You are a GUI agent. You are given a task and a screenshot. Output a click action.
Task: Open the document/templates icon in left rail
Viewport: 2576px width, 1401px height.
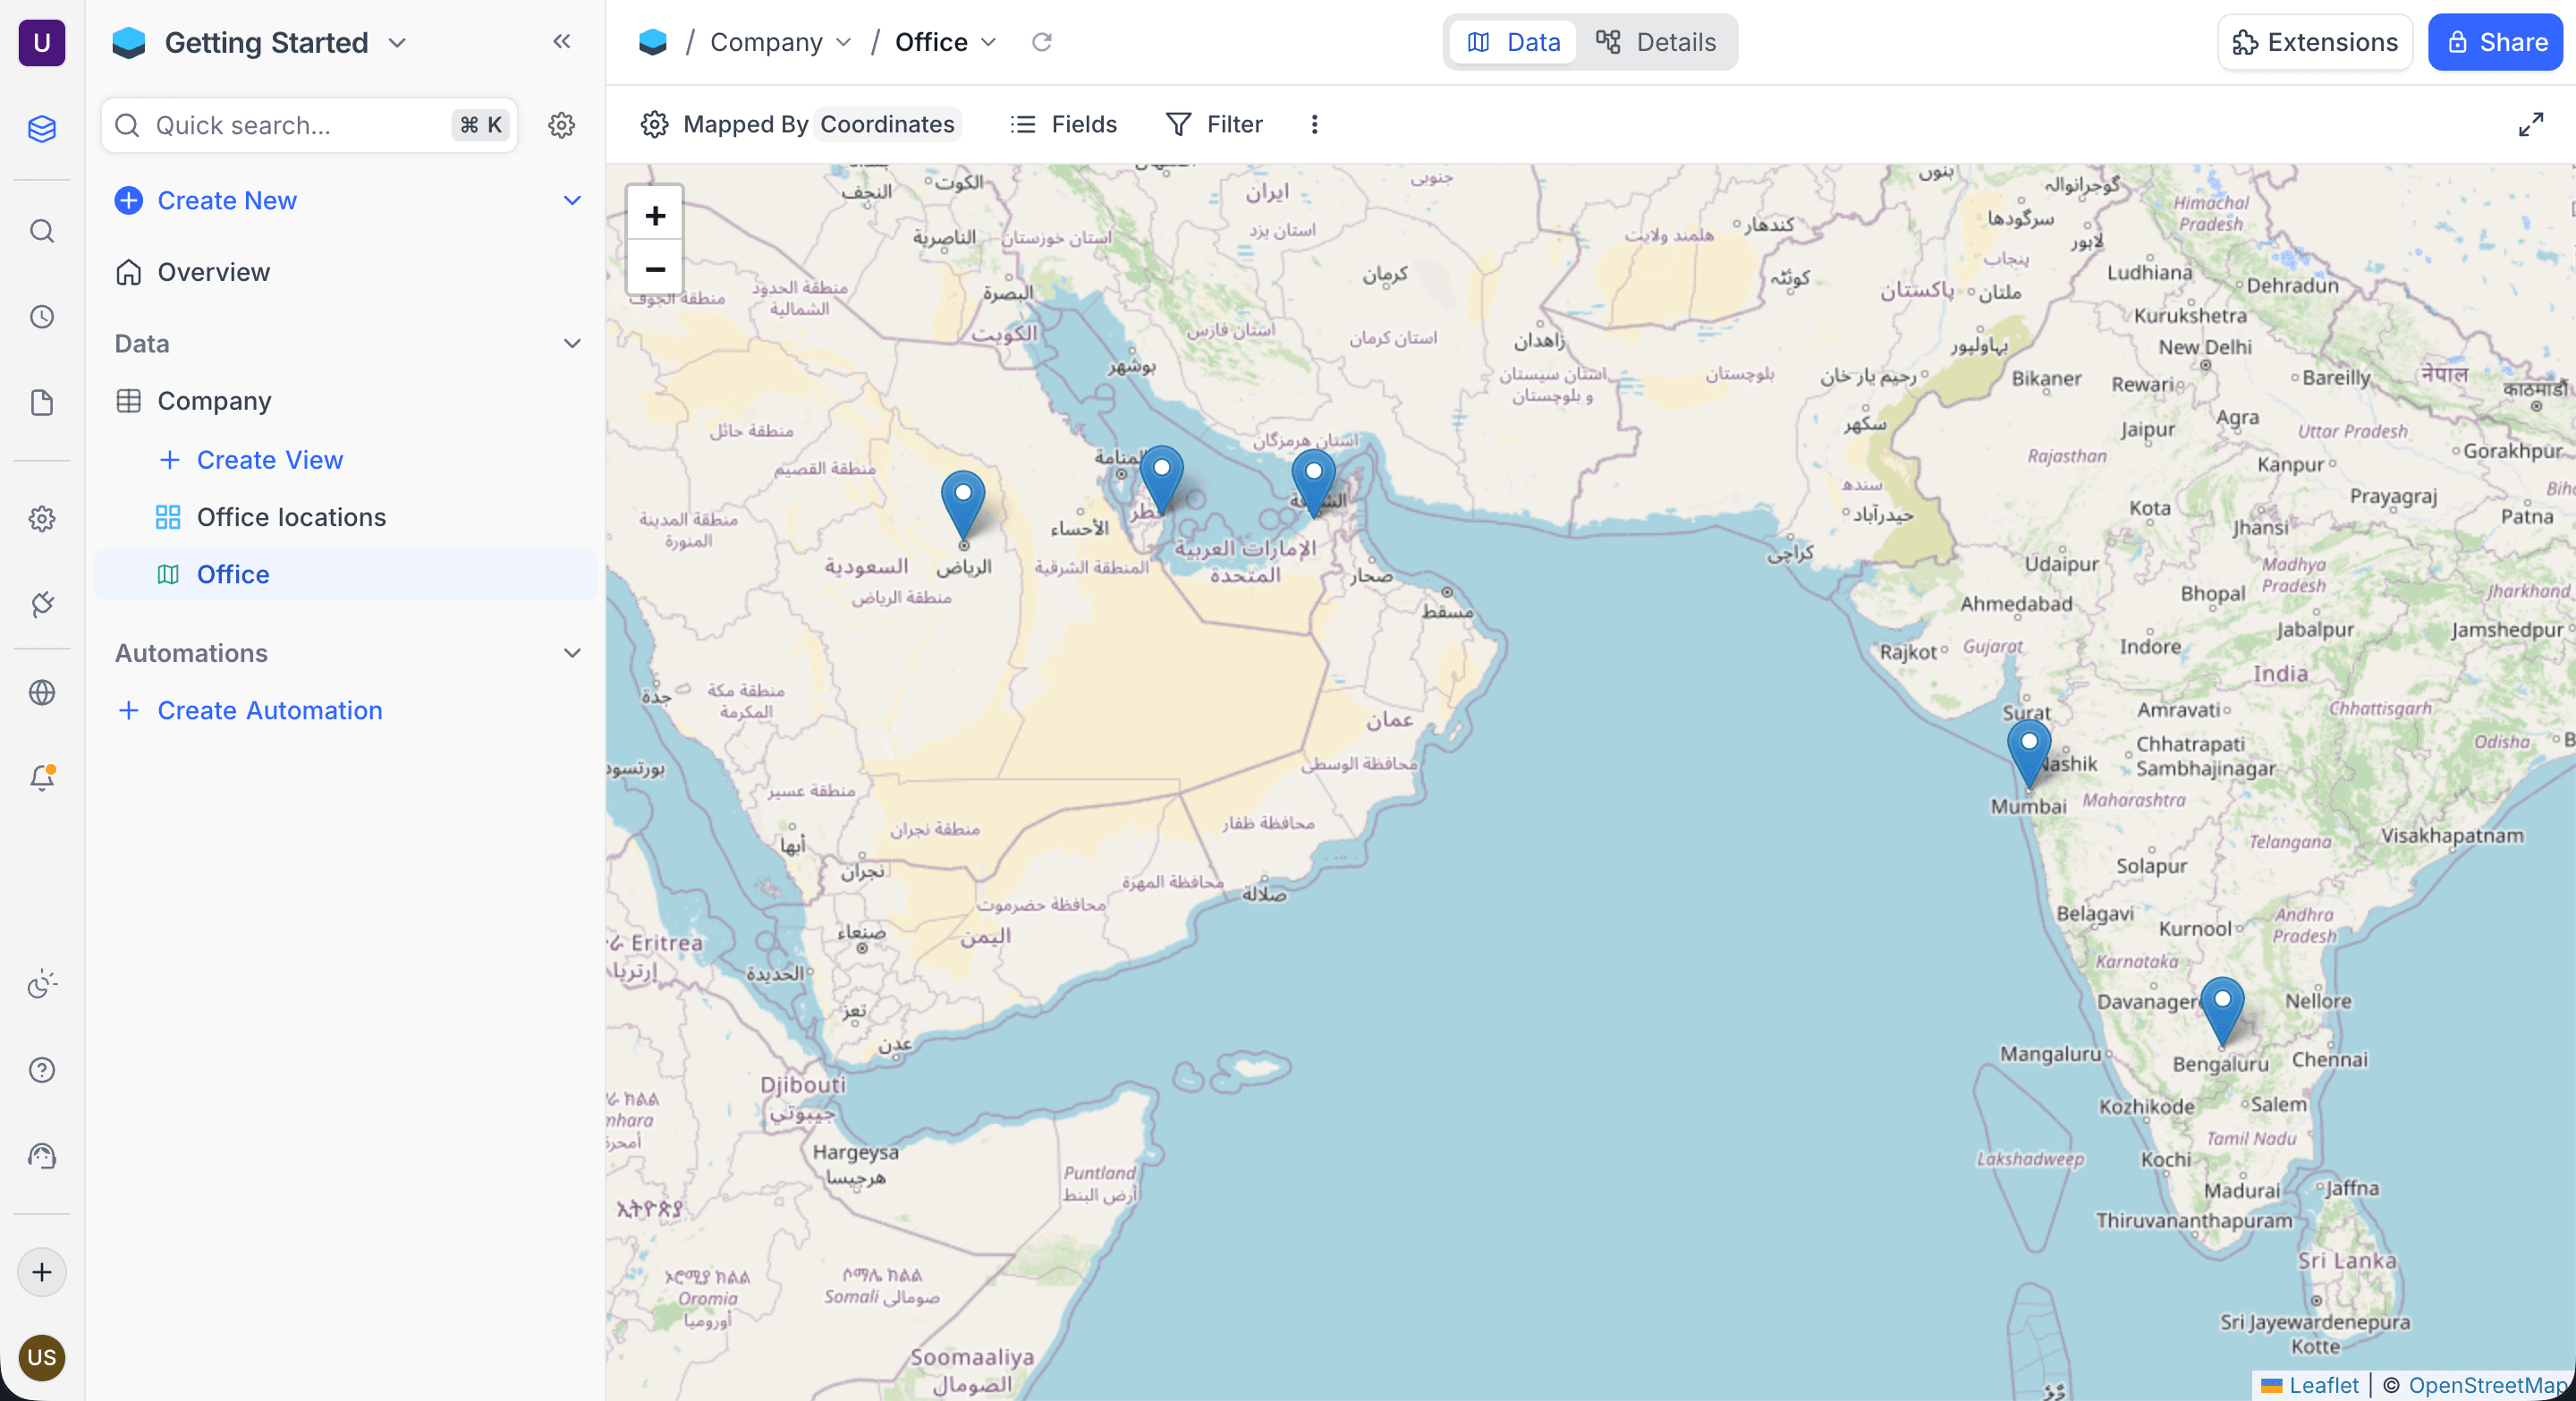(42, 402)
